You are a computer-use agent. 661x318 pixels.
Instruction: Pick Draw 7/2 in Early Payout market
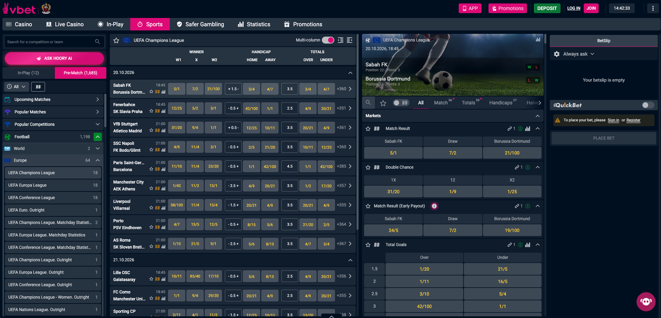tap(453, 230)
